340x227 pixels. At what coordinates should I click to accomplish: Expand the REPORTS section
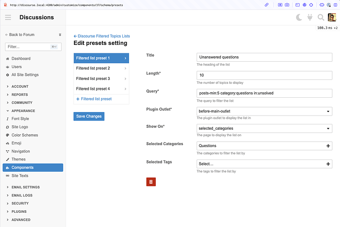[x=20, y=95]
